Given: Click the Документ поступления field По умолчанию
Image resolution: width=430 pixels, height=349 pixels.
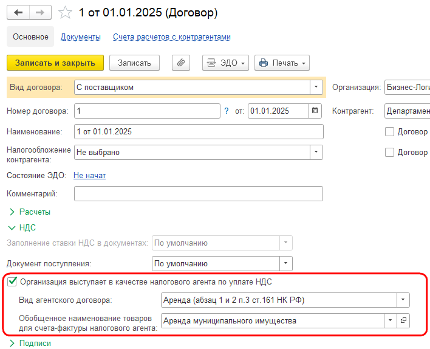Looking at the screenshot, I should tap(216, 264).
